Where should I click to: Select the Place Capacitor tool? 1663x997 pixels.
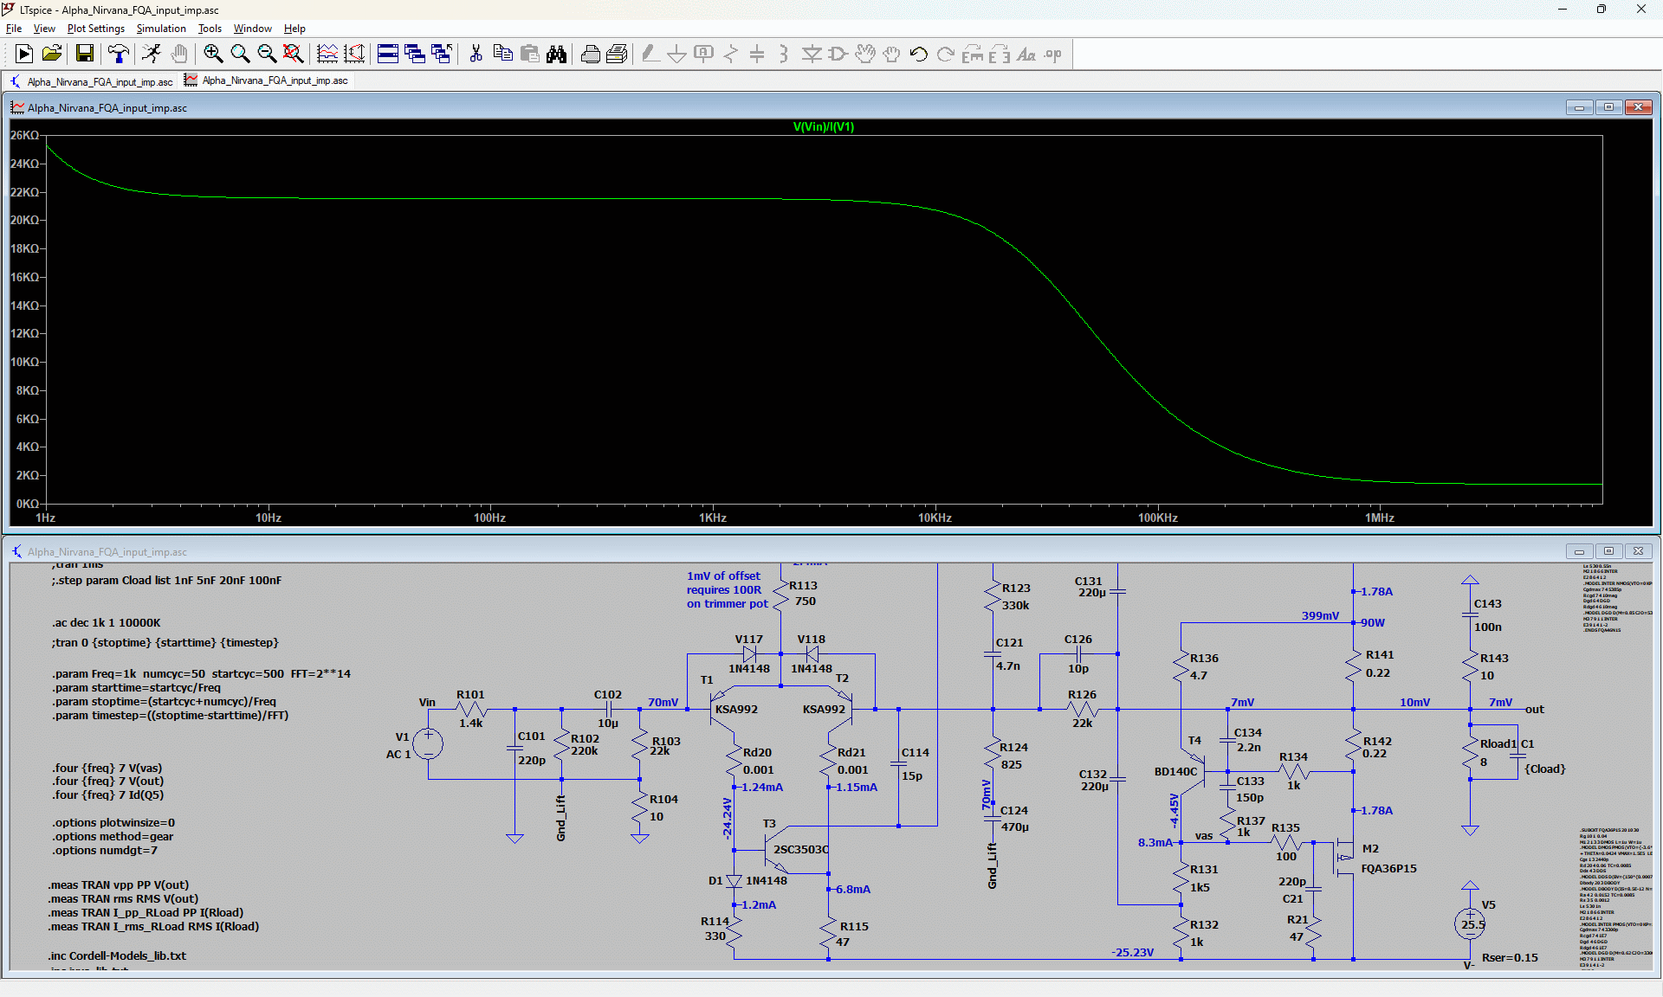(x=757, y=54)
